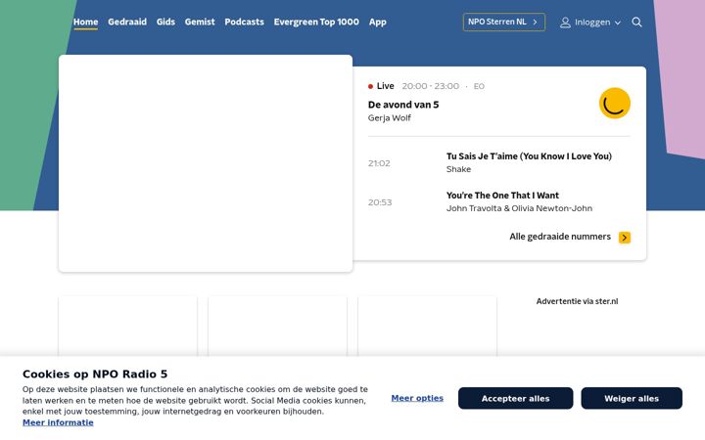
Task: Click the large blank media card
Action: (206, 163)
